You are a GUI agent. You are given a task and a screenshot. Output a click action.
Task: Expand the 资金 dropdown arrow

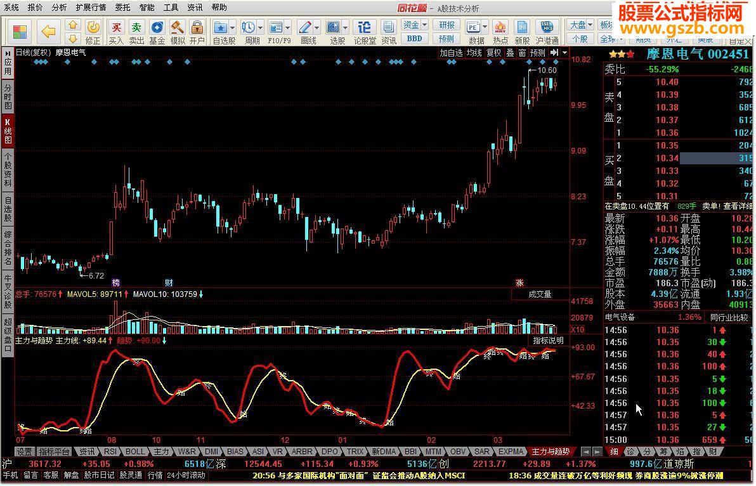pos(425,25)
